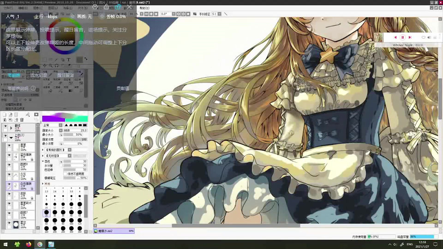Click the heart favorite icon in music widget
The height and width of the screenshot is (249, 443).
(x=424, y=37)
